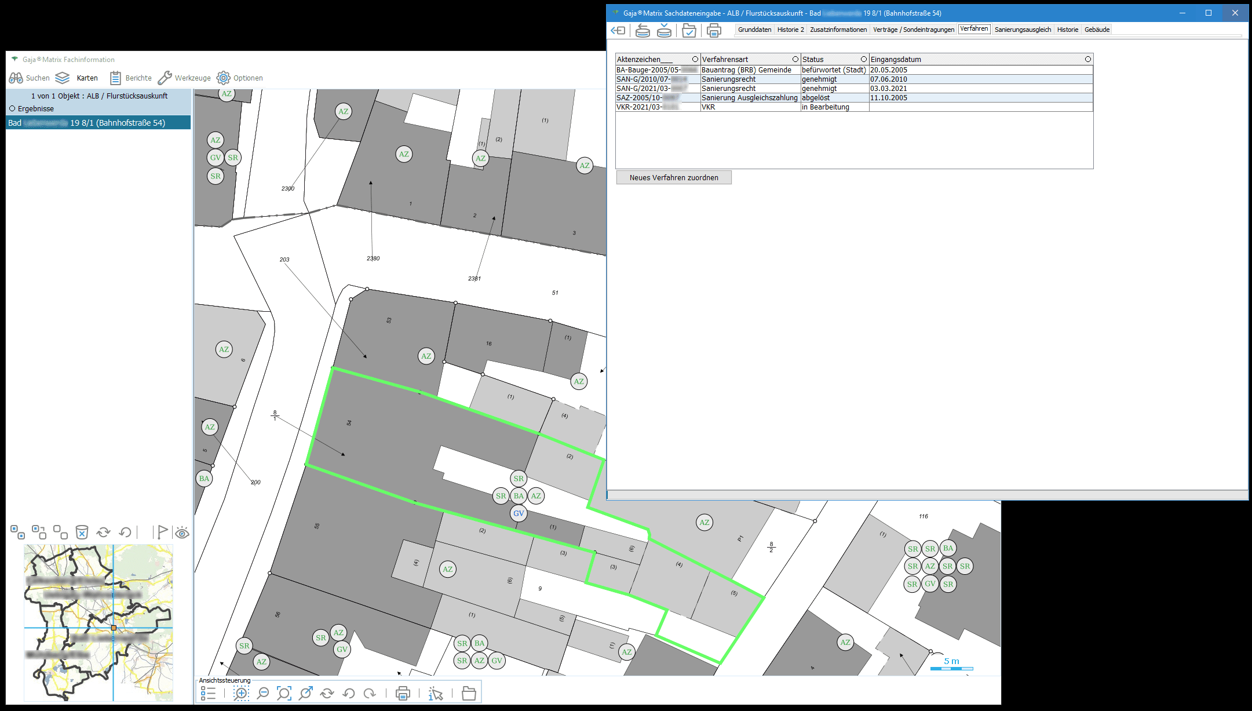The width and height of the screenshot is (1252, 711).
Task: Select the Bahnhofstraße 54 result entry
Action: (x=98, y=123)
